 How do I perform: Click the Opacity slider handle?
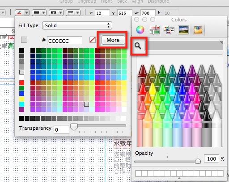tap(198, 160)
